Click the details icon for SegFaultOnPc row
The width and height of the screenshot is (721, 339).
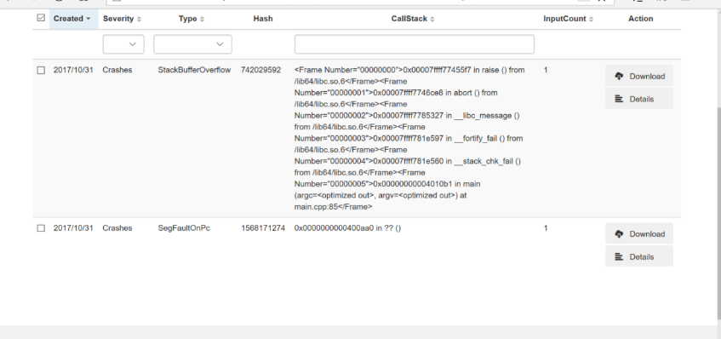point(619,256)
